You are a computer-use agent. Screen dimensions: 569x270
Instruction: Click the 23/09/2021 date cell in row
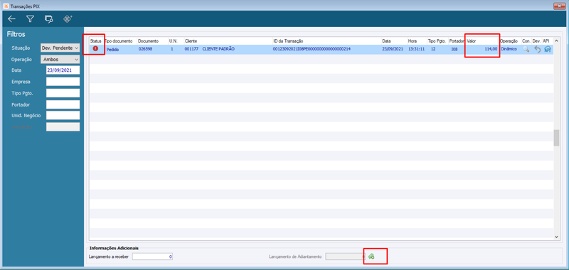pos(392,49)
